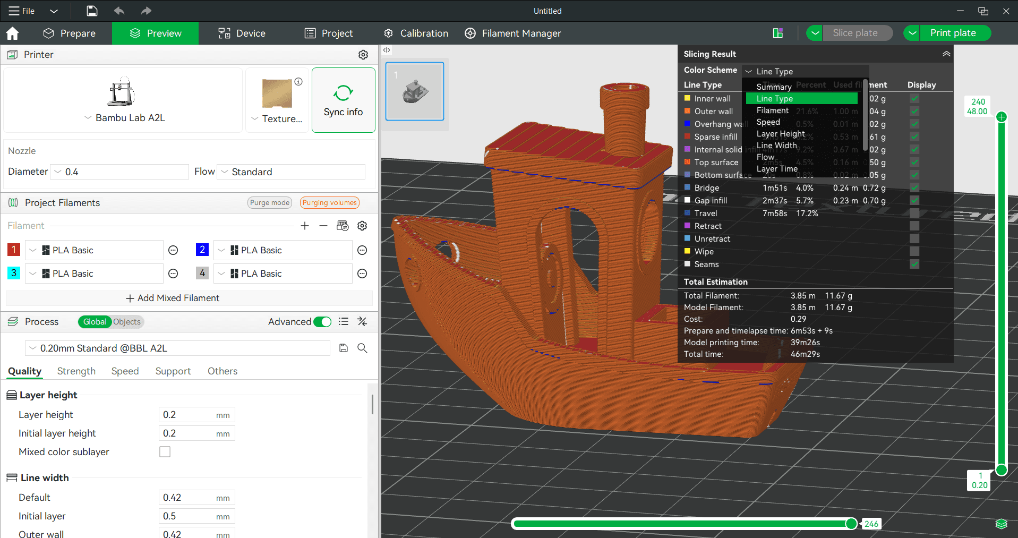Image resolution: width=1018 pixels, height=538 pixels.
Task: Switch to the Device tab
Action: click(242, 33)
